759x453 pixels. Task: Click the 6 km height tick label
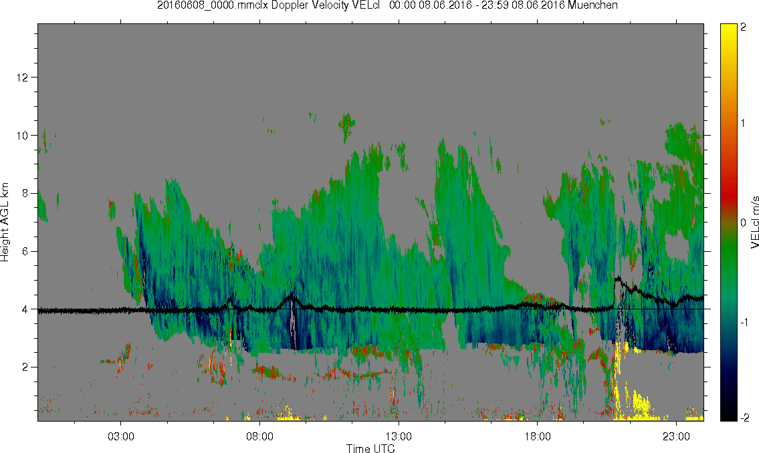[x=25, y=251]
